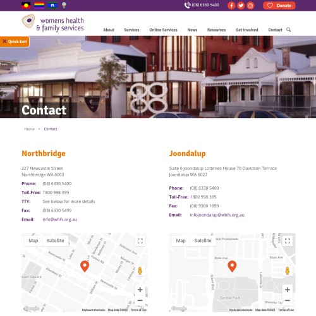Viewport: 316px width, 316px height.
Task: Click the Torres Strait Islander flag icon
Action: click(52, 5)
